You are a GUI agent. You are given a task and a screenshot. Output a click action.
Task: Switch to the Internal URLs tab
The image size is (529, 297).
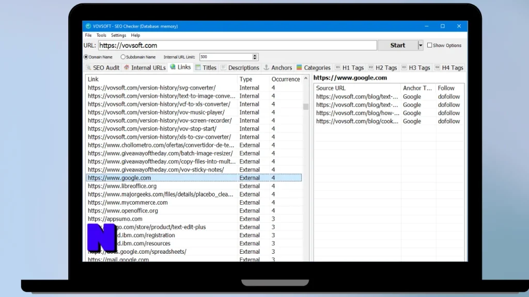tap(145, 68)
